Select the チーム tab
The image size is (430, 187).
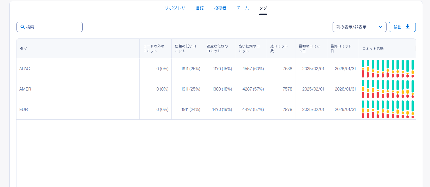[x=243, y=8]
